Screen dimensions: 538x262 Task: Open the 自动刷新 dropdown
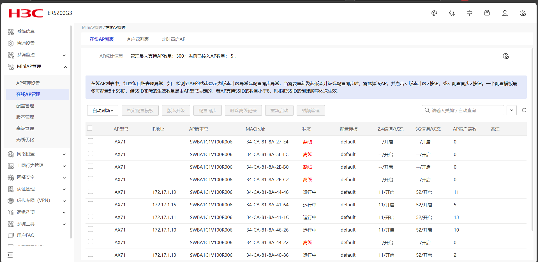click(x=103, y=110)
